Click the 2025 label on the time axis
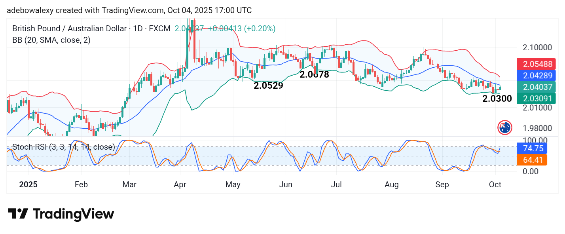 (x=28, y=185)
